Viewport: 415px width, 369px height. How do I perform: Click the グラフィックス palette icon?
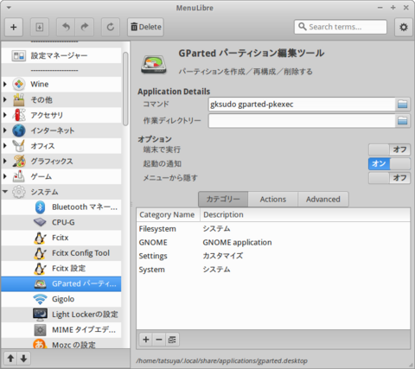pyautogui.click(x=19, y=161)
